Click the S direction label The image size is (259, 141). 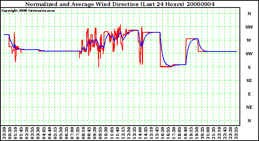tap(249, 67)
